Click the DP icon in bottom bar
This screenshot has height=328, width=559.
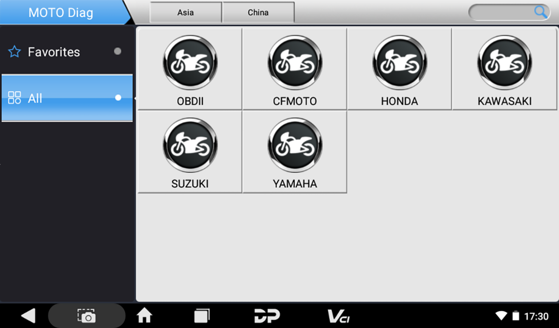267,316
